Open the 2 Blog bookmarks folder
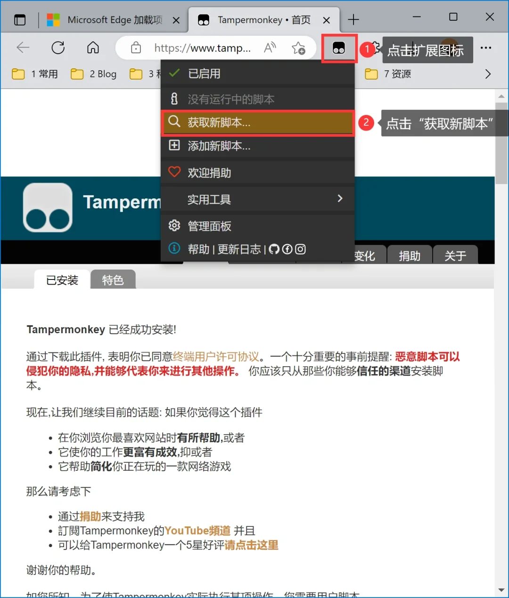This screenshot has height=598, width=509. click(94, 74)
